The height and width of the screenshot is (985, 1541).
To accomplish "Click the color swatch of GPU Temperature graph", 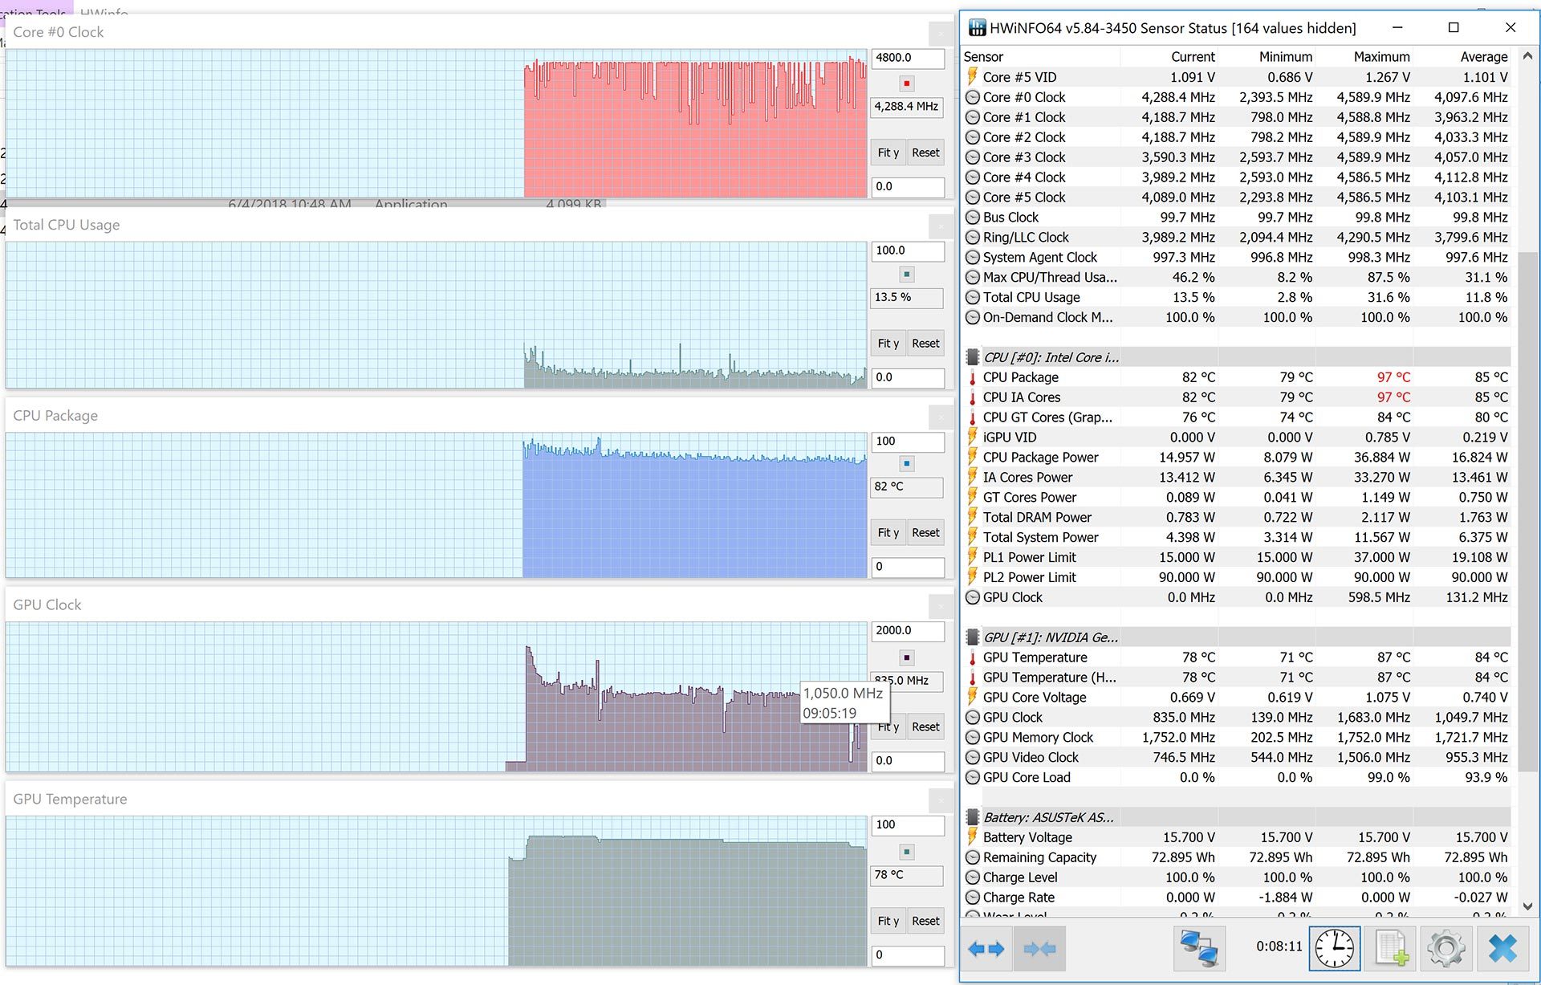I will point(907,852).
